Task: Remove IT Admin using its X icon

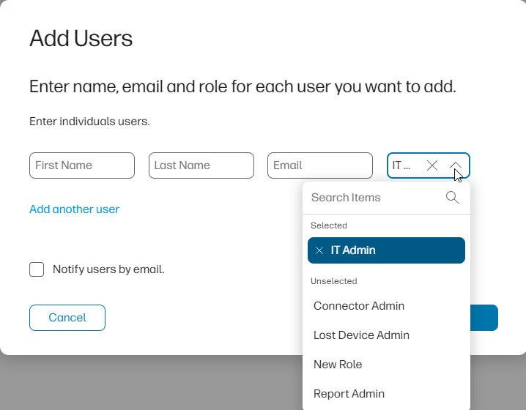Action: tap(319, 250)
